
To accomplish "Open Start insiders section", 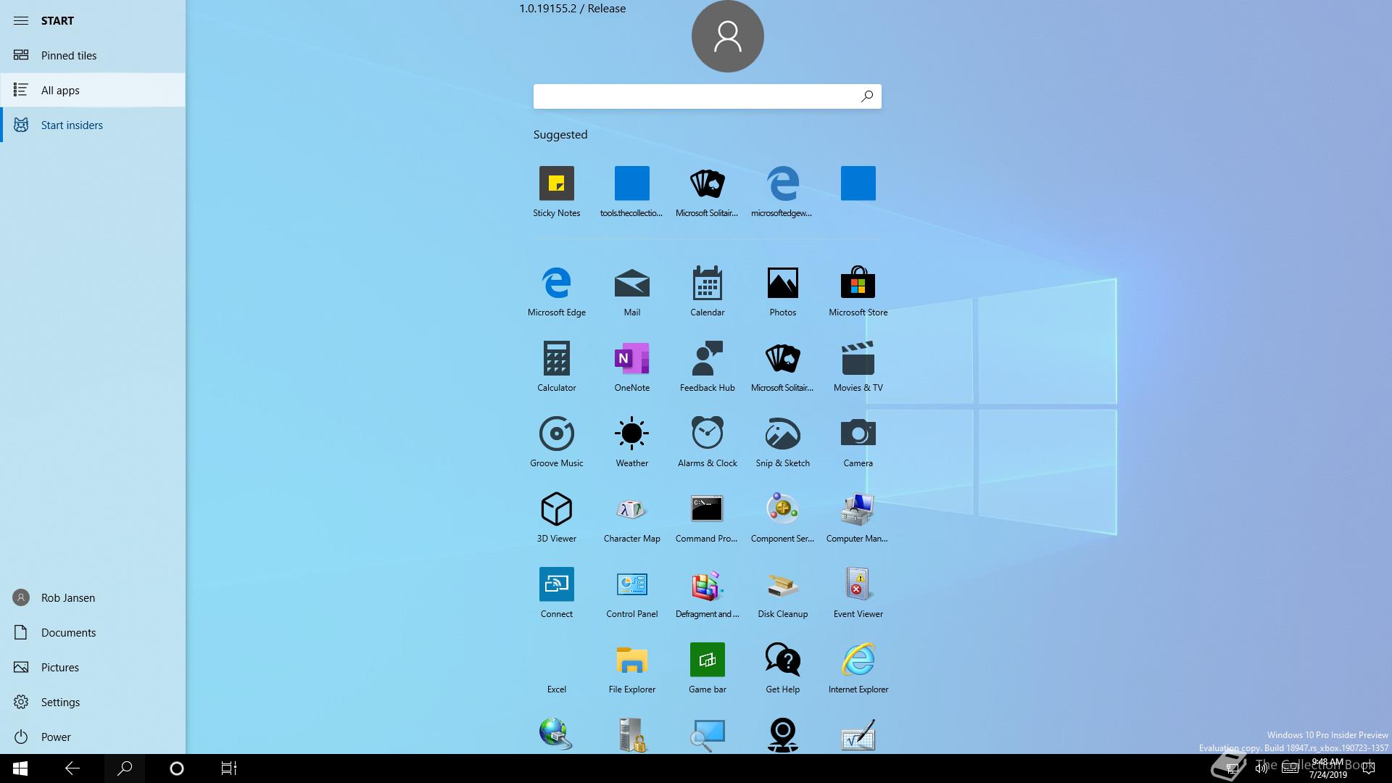I will tap(93, 125).
